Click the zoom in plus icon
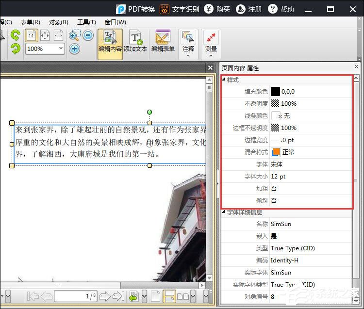The width and height of the screenshot is (364, 309). [74, 49]
